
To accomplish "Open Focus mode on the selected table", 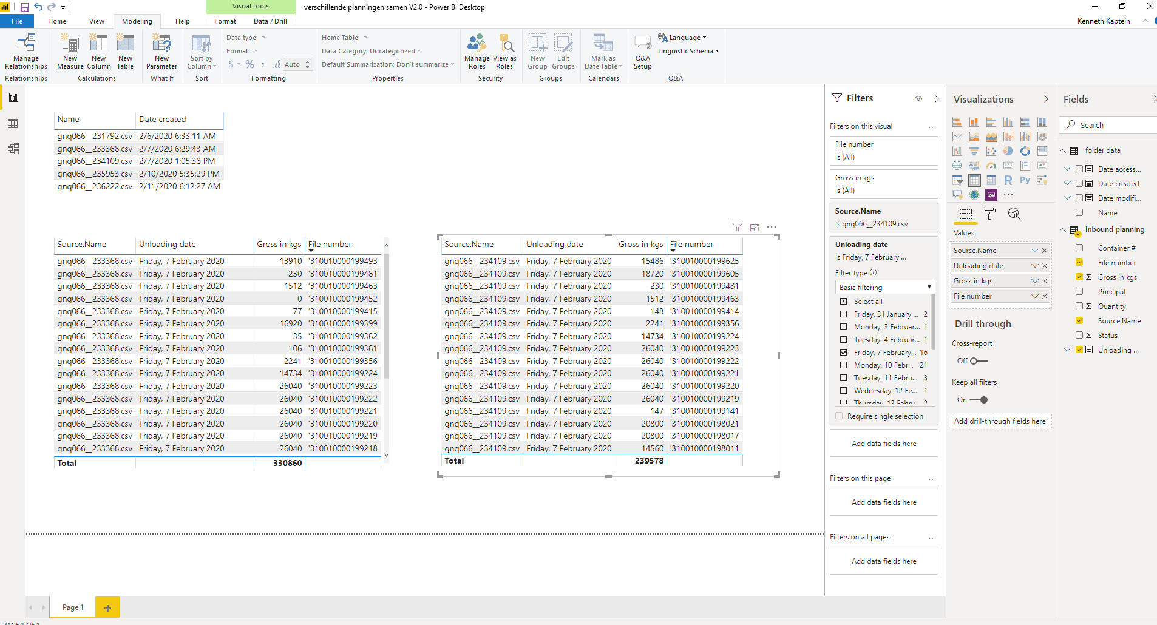I will 755,228.
